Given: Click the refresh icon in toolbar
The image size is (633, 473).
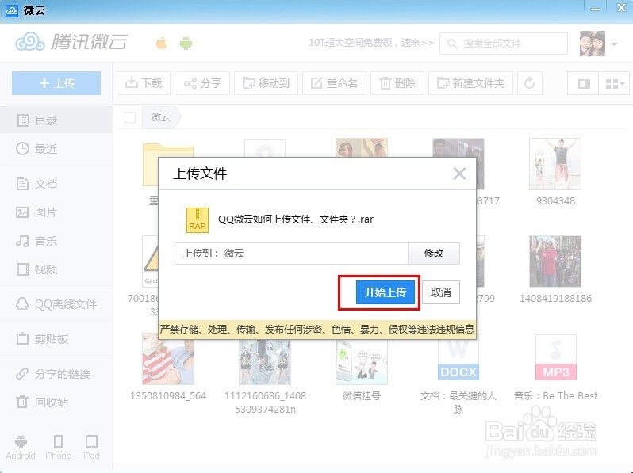Looking at the screenshot, I should pyautogui.click(x=530, y=83).
